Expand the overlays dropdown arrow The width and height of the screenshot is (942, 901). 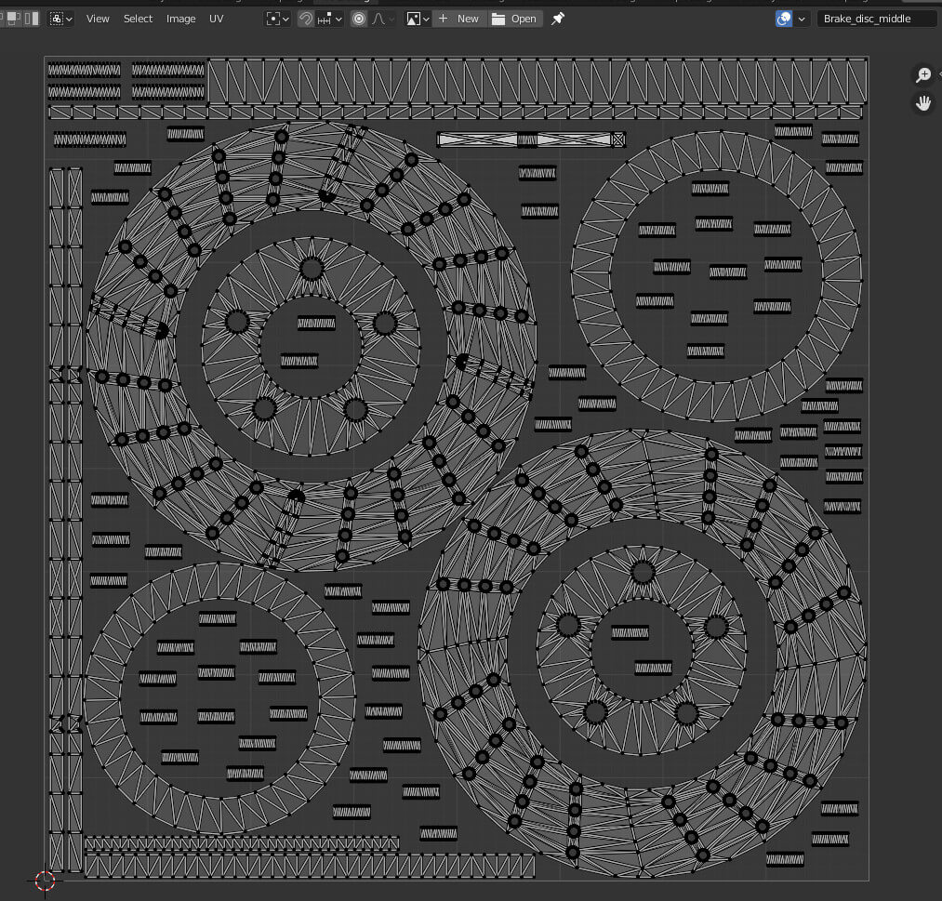point(802,19)
